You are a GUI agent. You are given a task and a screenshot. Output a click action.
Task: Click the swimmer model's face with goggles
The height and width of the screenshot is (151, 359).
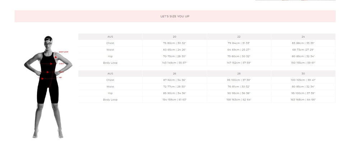click(48, 42)
